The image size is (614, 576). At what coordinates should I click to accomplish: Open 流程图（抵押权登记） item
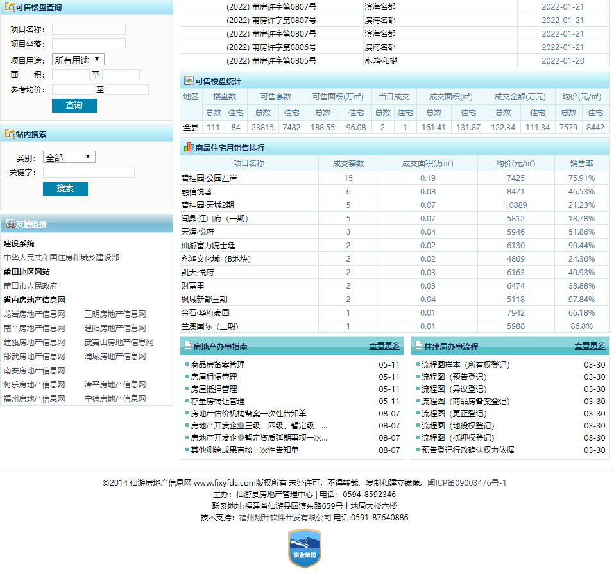pyautogui.click(x=457, y=438)
